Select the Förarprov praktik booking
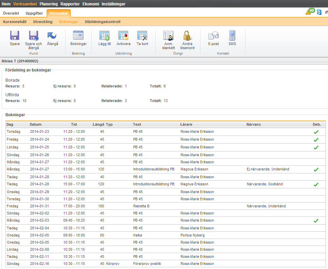The width and height of the screenshot is (328, 269). [147, 264]
